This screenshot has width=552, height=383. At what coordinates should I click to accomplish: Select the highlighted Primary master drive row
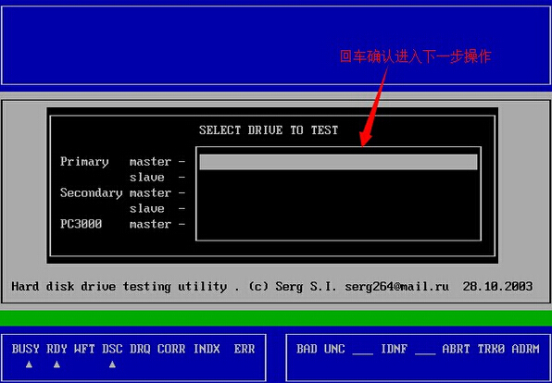(x=338, y=162)
